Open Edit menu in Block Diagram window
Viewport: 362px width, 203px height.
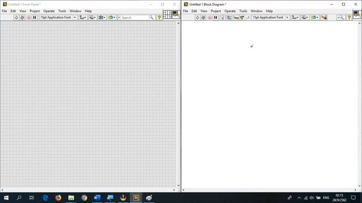tap(194, 11)
